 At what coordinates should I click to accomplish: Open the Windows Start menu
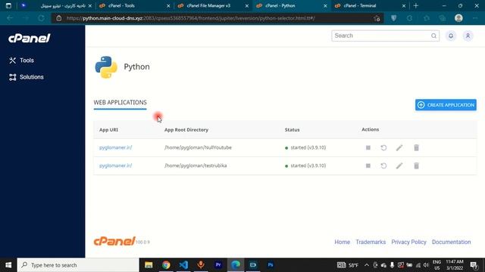8,265
